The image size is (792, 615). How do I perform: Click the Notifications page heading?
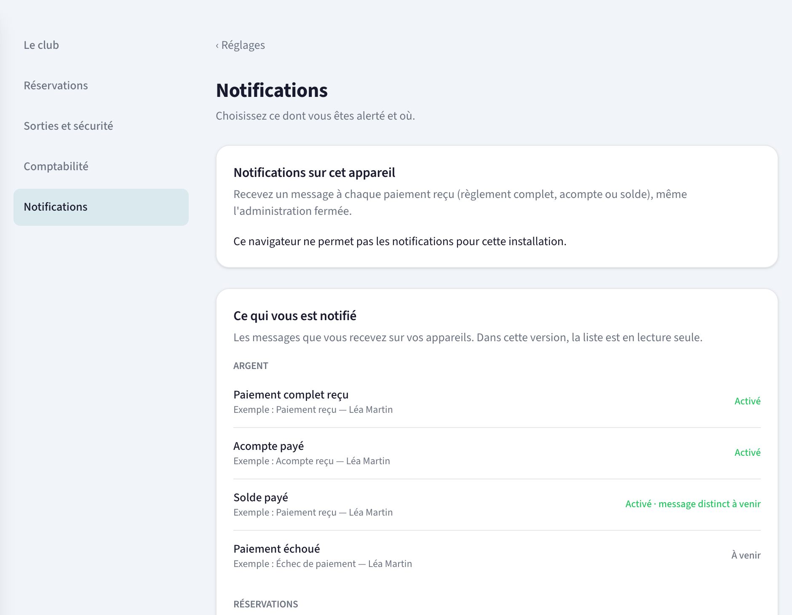pos(272,90)
